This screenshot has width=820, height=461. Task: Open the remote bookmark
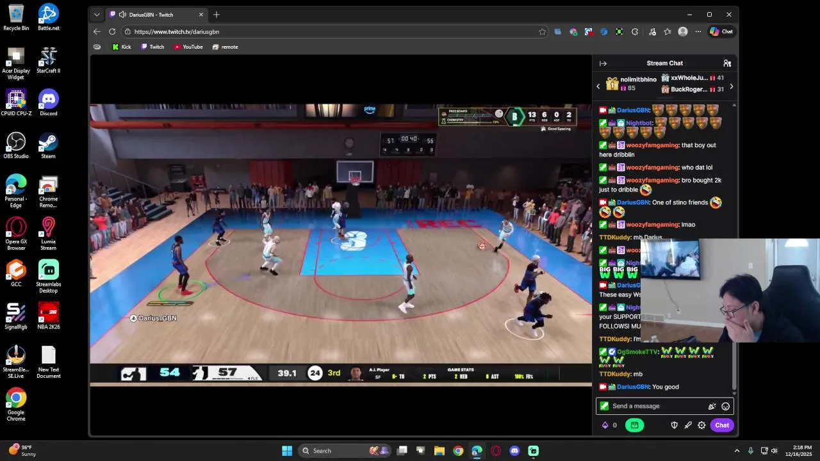225,47
